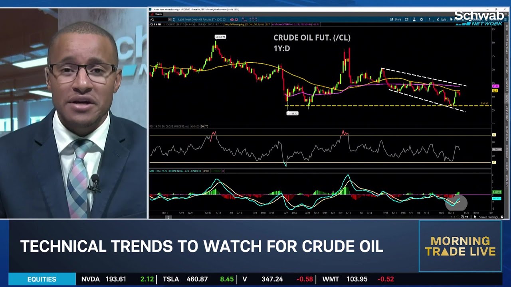Click the 60.52 last price value

(x=234, y=20)
